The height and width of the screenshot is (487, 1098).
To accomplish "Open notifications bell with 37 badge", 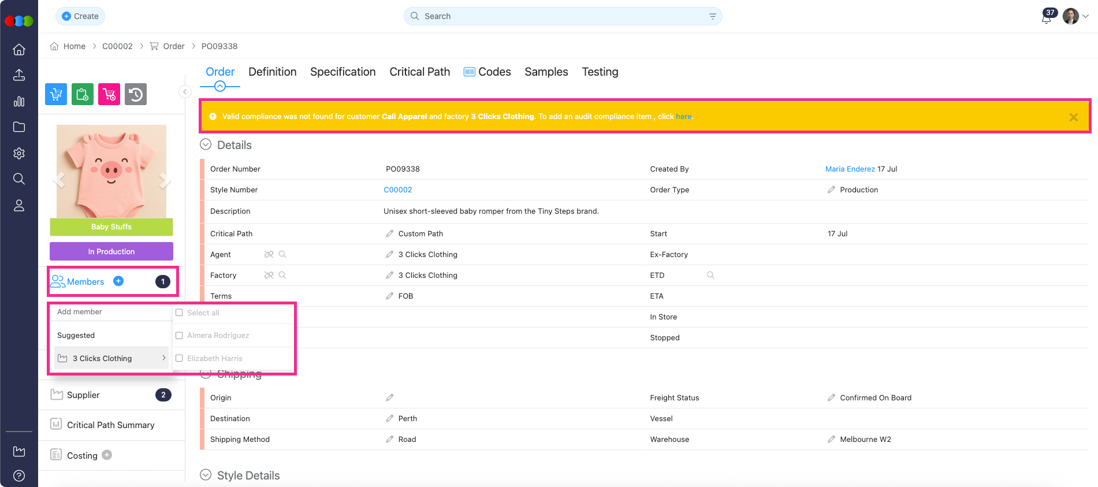I will pos(1046,17).
